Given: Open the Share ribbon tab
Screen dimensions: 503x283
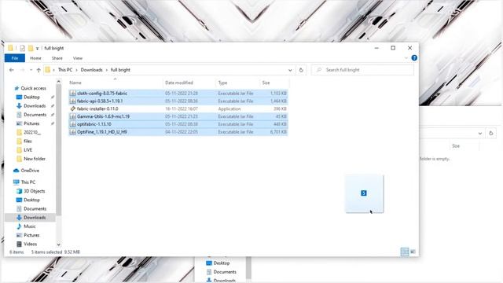Looking at the screenshot, I should click(x=57, y=58).
